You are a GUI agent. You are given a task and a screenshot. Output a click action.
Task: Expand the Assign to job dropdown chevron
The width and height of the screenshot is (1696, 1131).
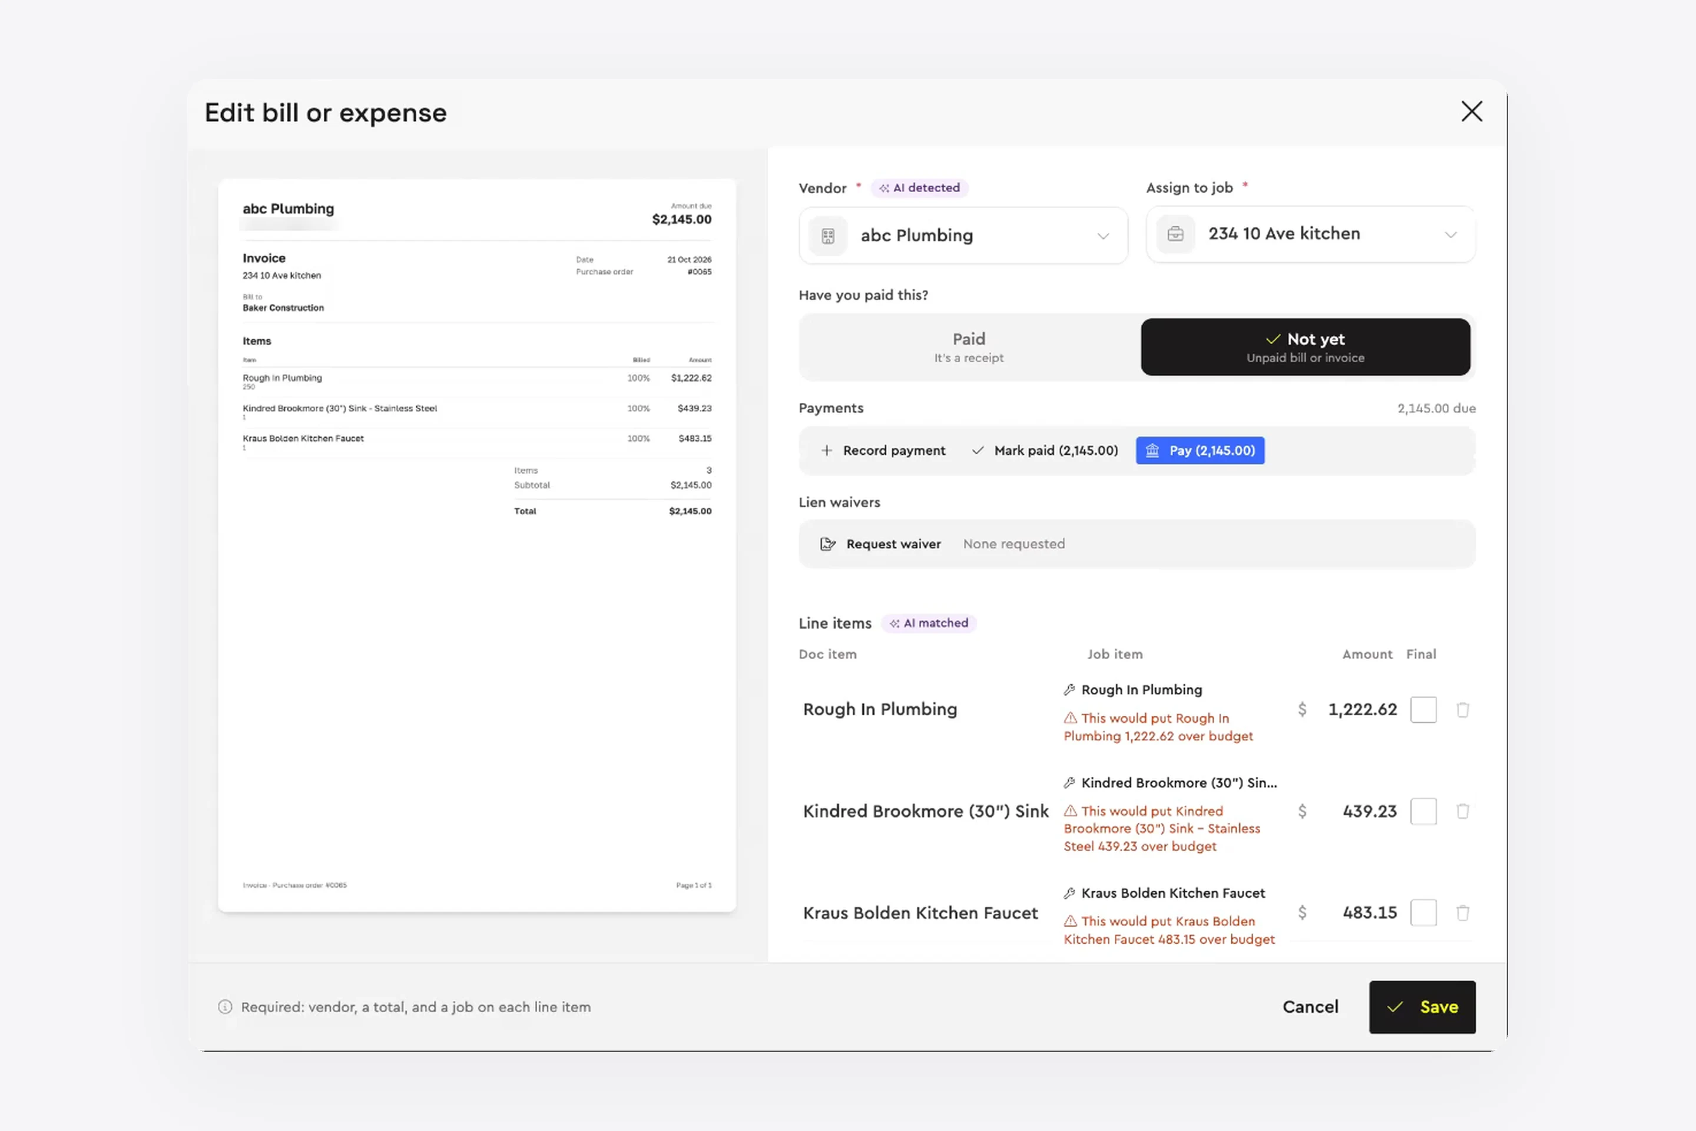point(1451,234)
